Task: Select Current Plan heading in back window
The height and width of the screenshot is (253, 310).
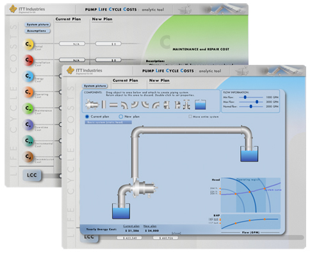Action: (68, 19)
